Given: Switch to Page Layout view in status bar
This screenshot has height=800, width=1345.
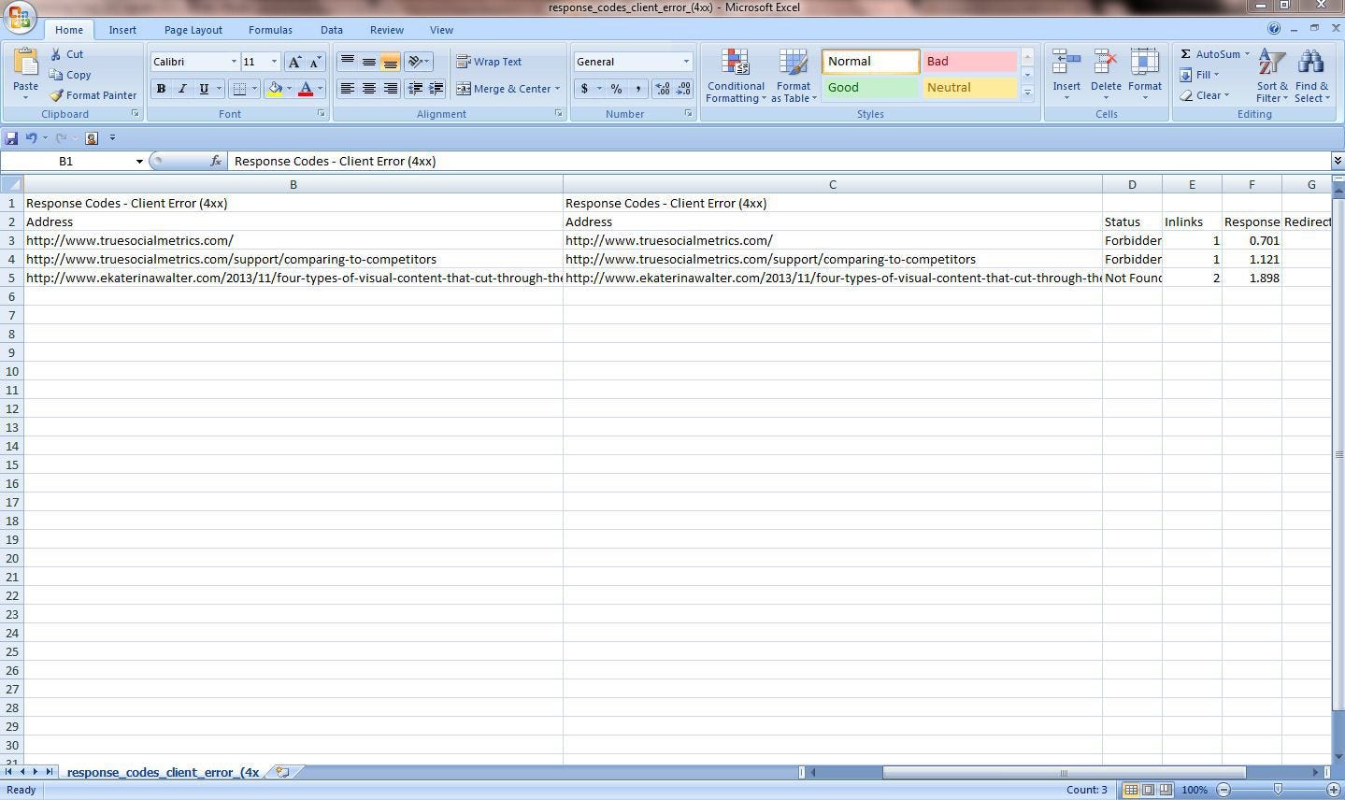Looking at the screenshot, I should click(1149, 790).
